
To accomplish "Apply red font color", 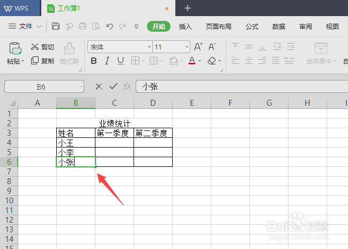I will [192, 61].
